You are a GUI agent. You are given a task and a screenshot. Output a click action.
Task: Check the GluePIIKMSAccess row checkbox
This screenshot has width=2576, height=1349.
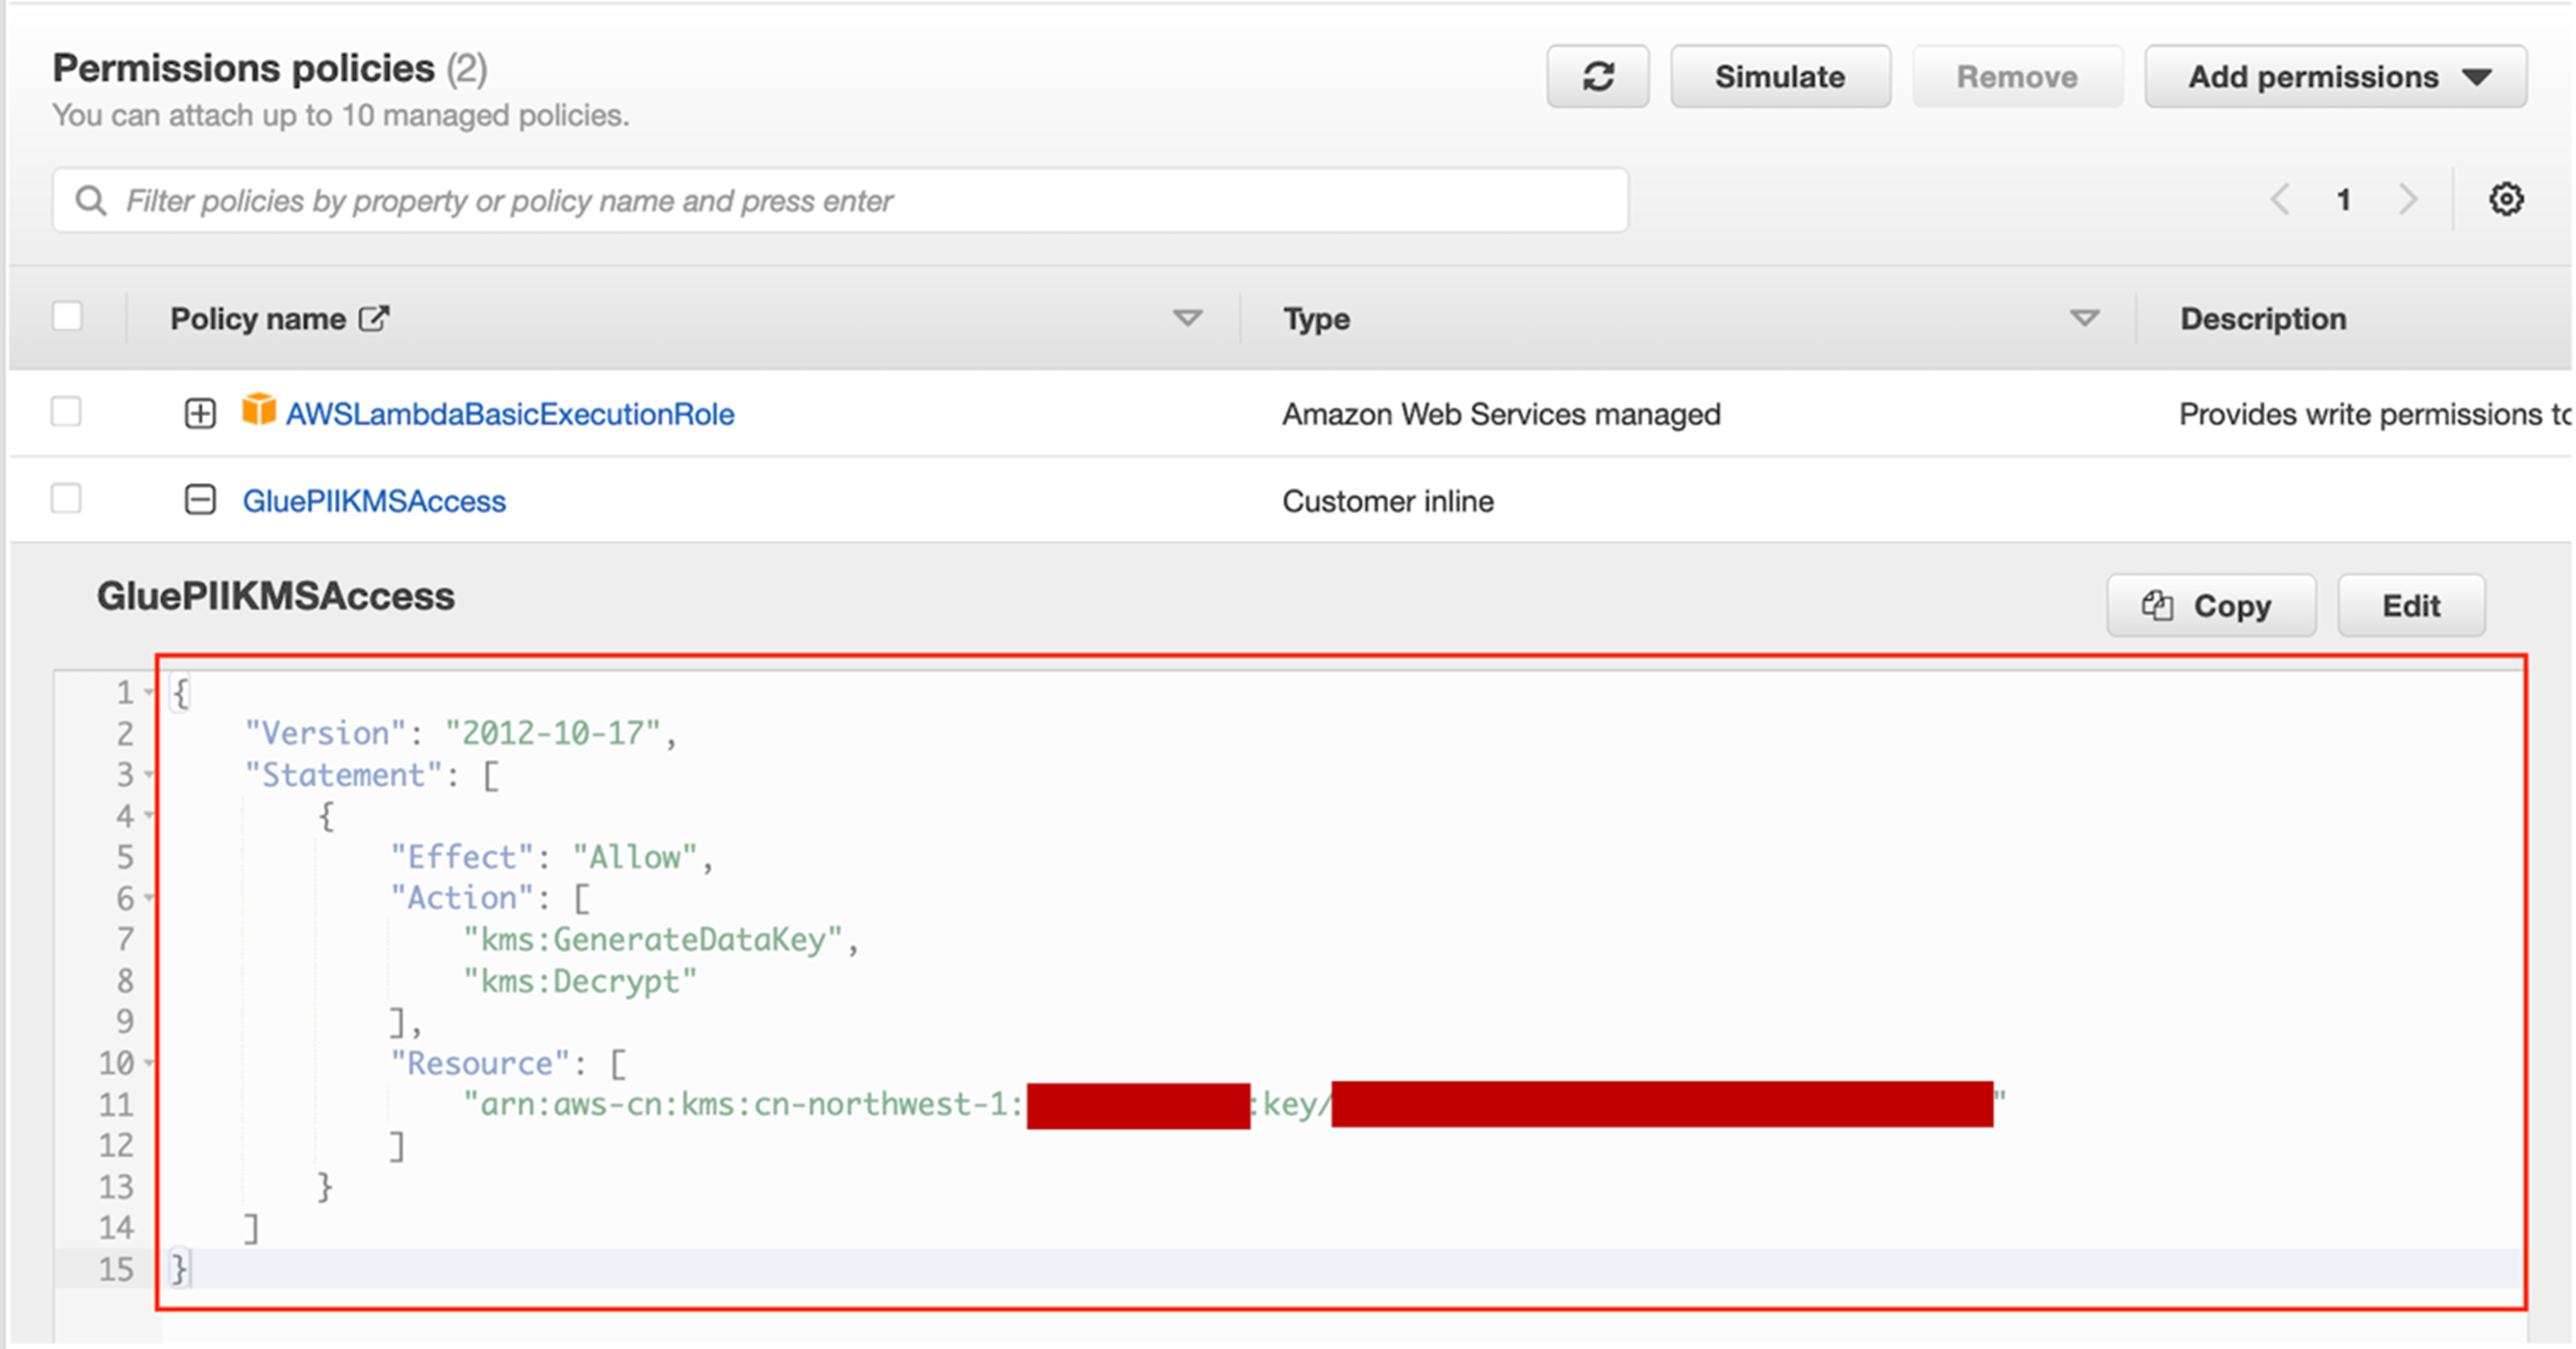pyautogui.click(x=67, y=498)
